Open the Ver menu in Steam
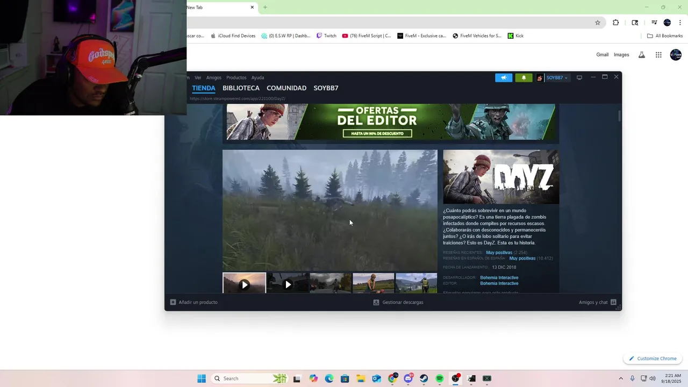The image size is (688, 387). pyautogui.click(x=198, y=77)
